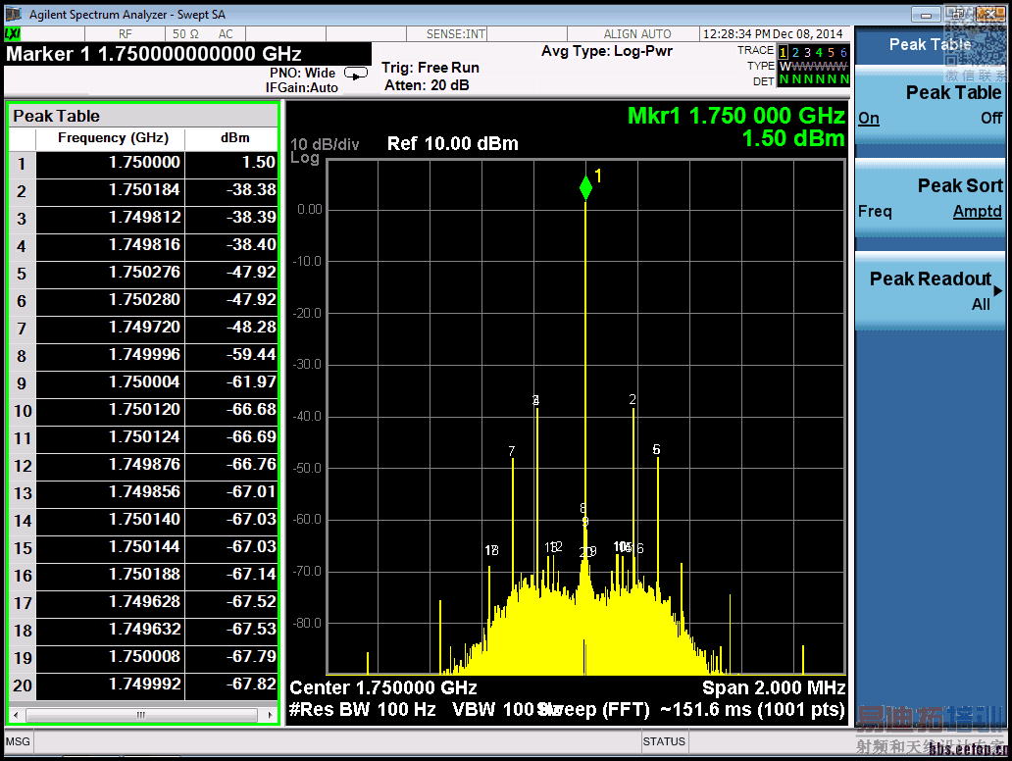Click the peak table scrollbar left arrow
The width and height of the screenshot is (1012, 761).
tap(17, 715)
